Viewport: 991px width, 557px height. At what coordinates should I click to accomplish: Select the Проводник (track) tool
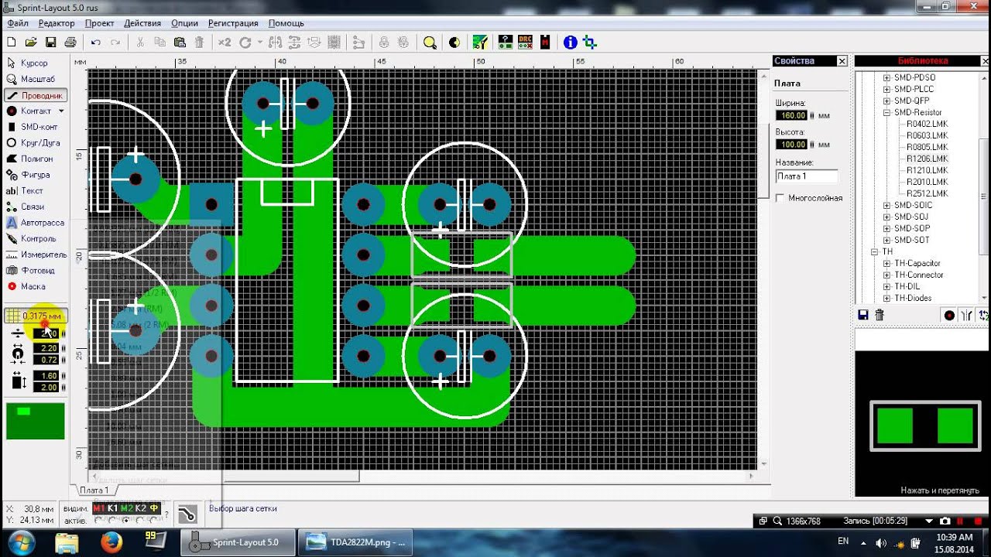coord(36,95)
